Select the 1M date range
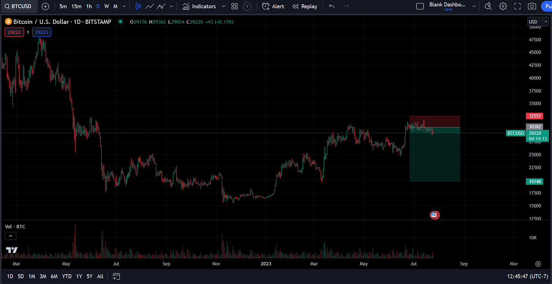The image size is (552, 284). click(x=32, y=276)
